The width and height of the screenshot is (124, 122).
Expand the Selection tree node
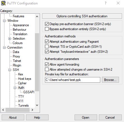point(9,39)
